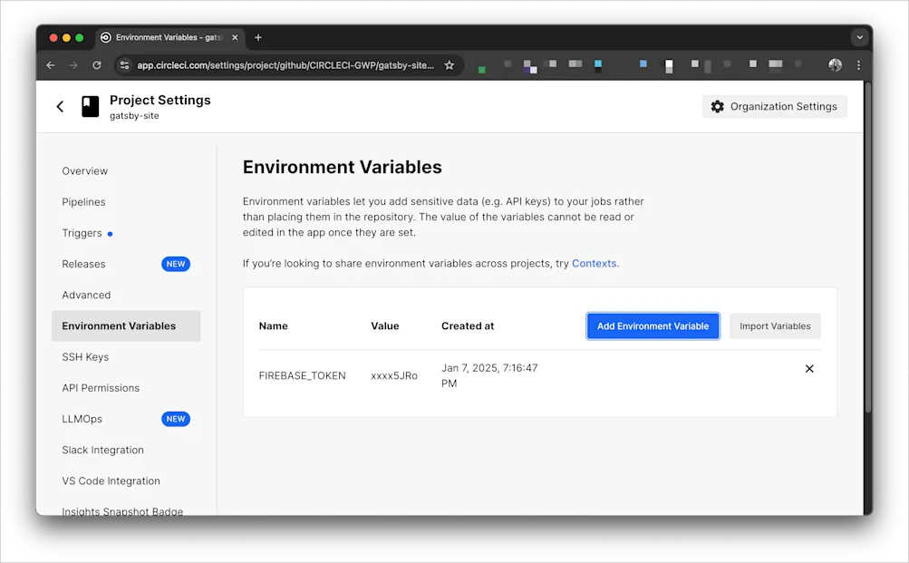The height and width of the screenshot is (563, 909).
Task: Switch to the Environment Variables browser tab
Action: 168,37
